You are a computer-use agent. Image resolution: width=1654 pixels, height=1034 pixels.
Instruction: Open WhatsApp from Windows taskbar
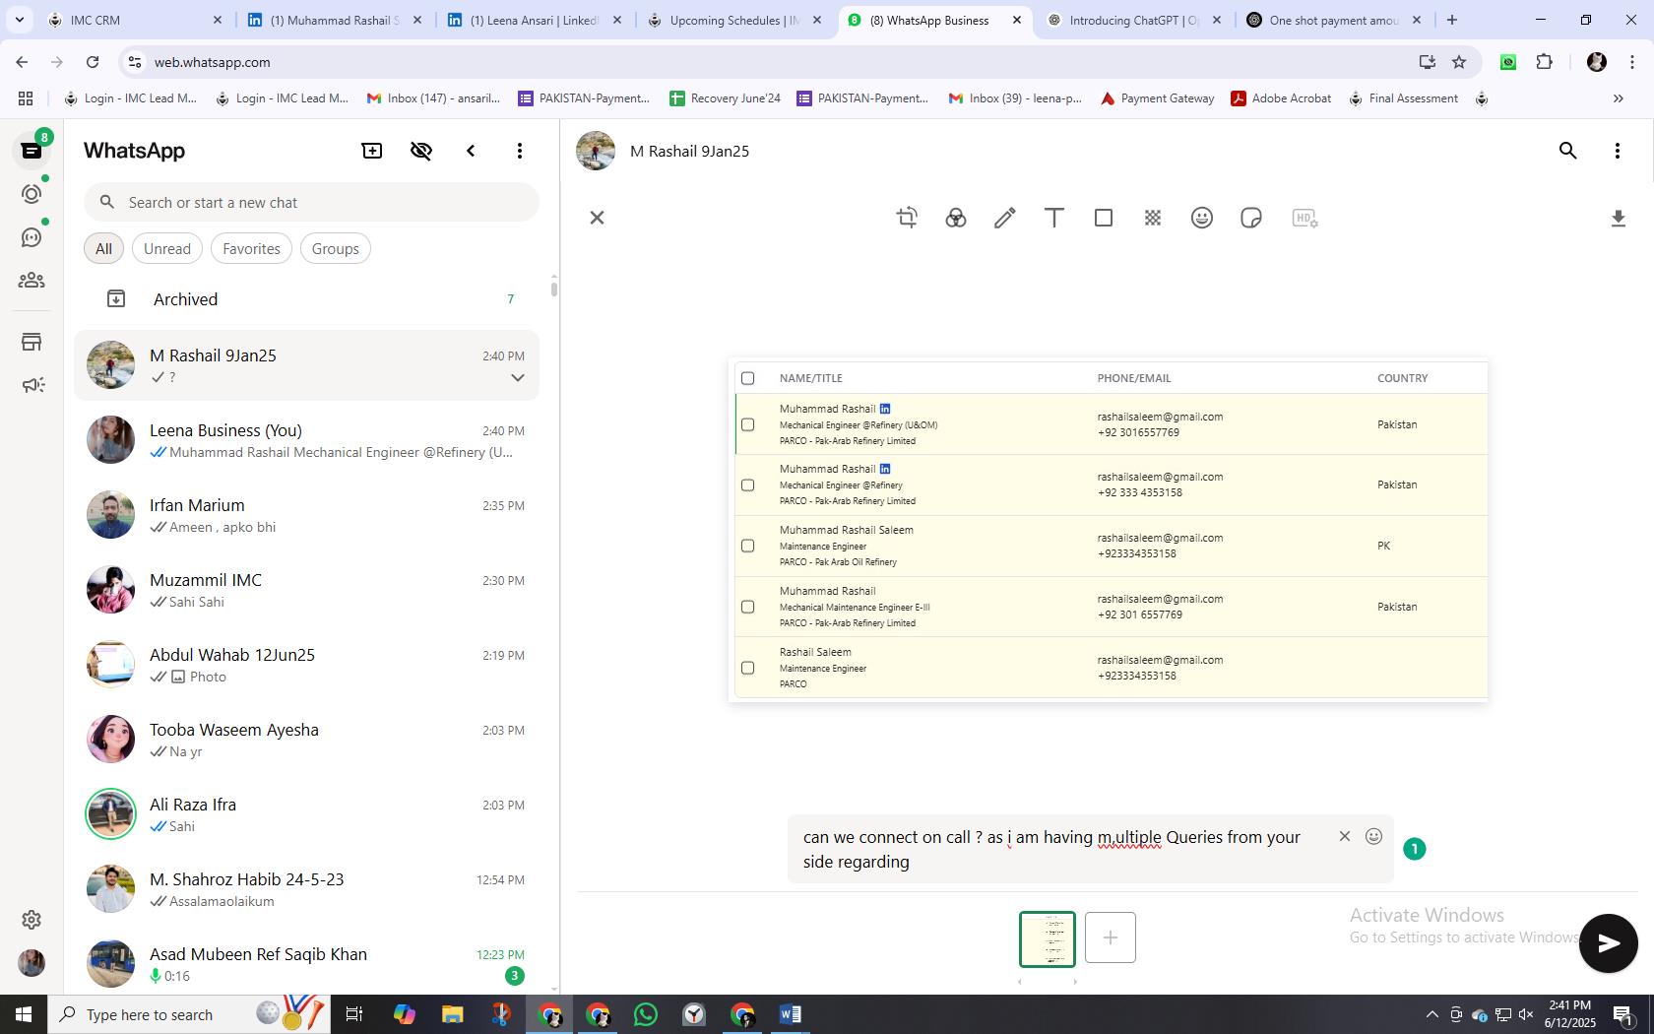coord(646,1014)
